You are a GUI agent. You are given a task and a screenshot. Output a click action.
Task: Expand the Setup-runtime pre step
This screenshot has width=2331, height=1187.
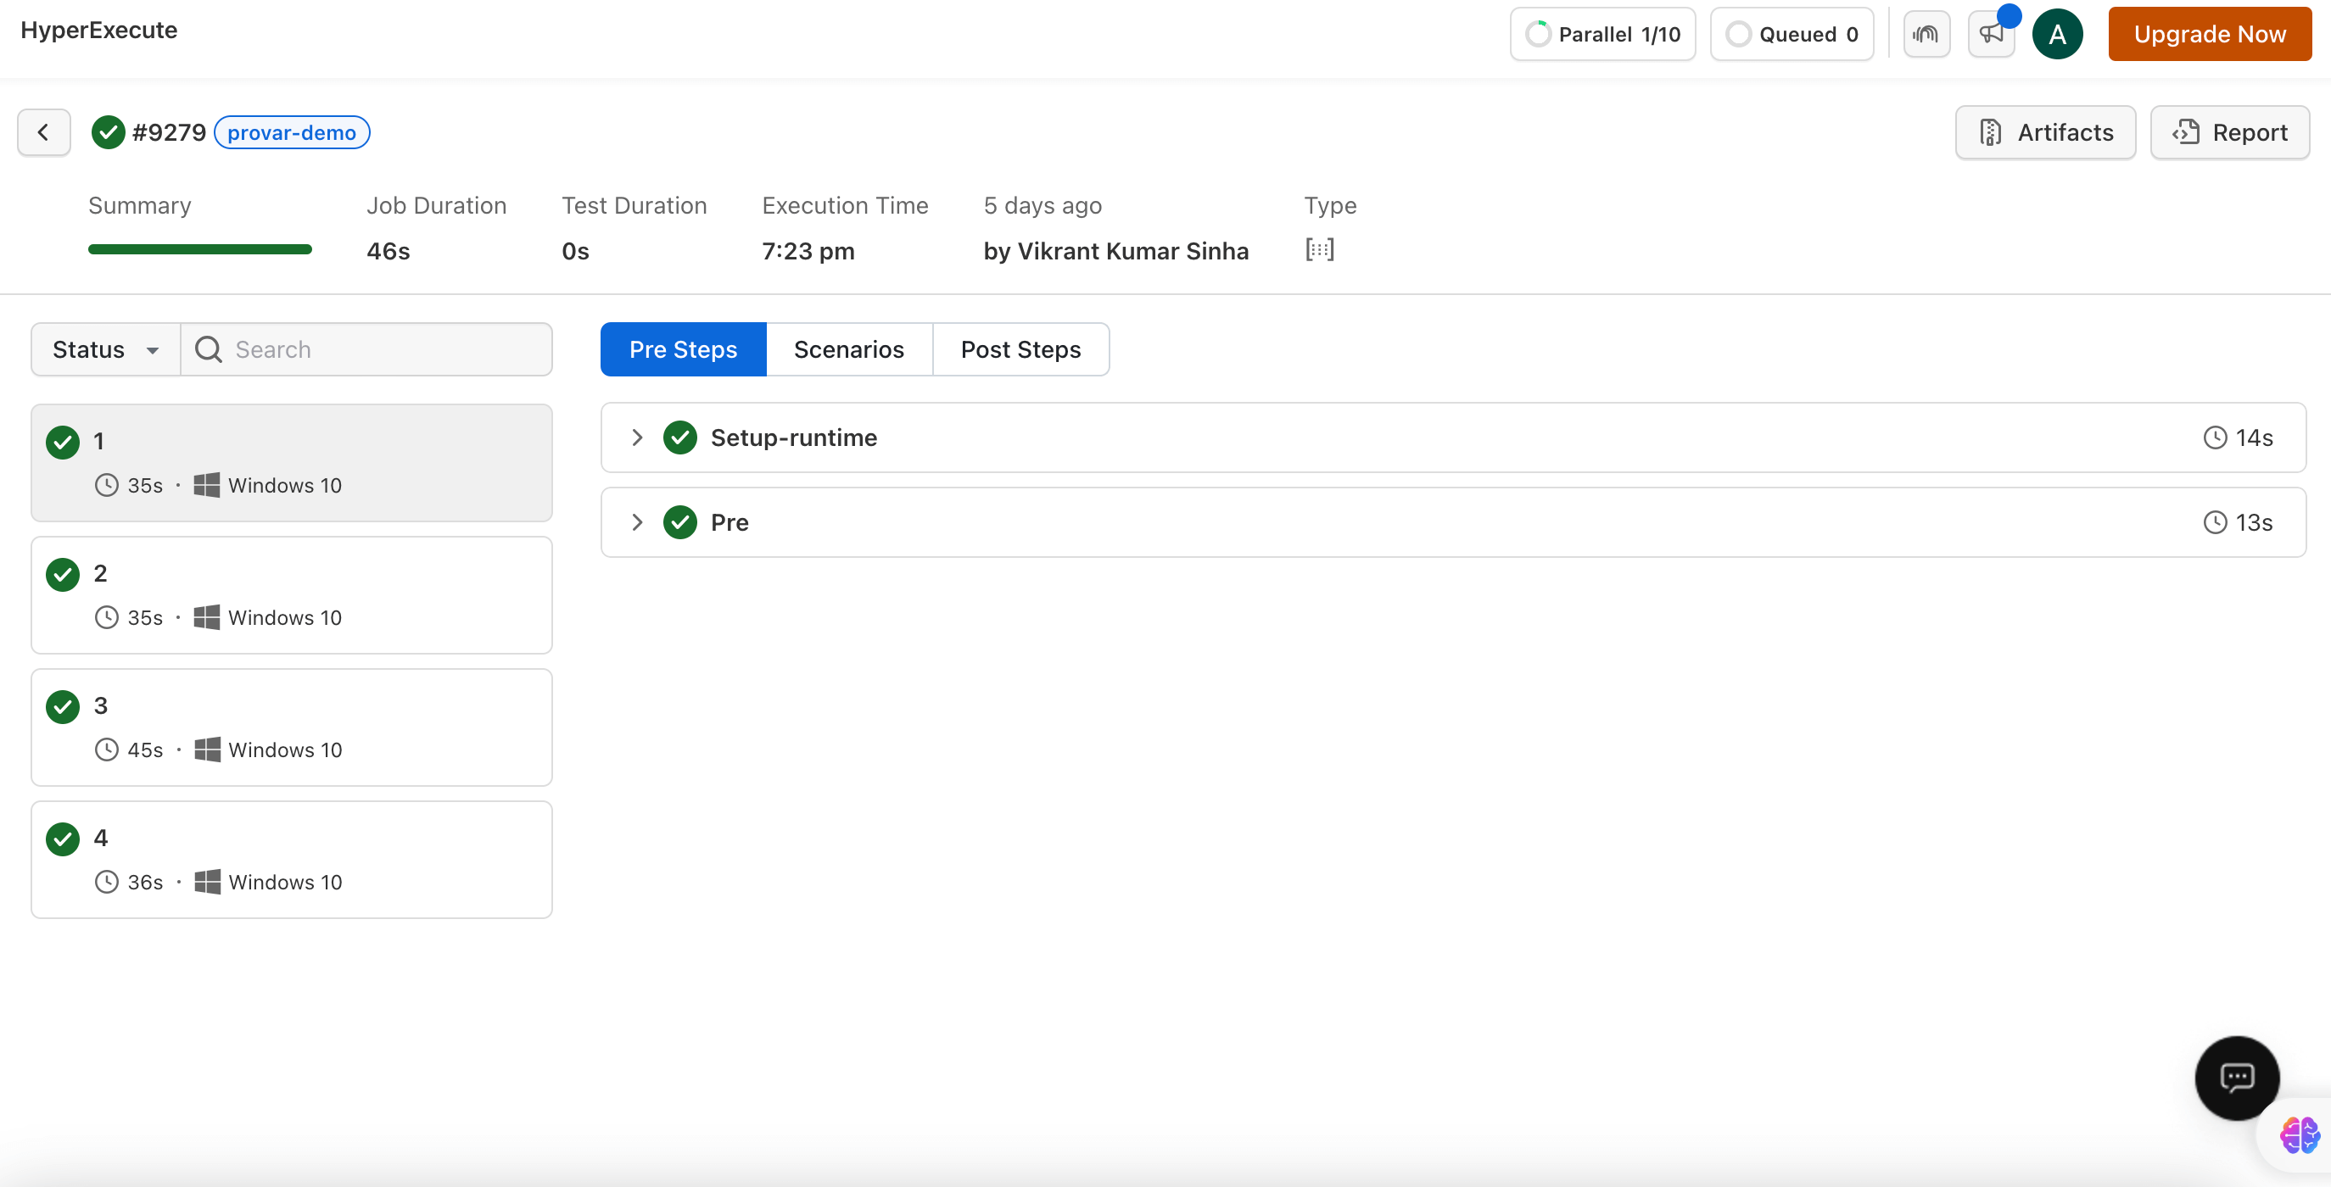[x=638, y=436]
